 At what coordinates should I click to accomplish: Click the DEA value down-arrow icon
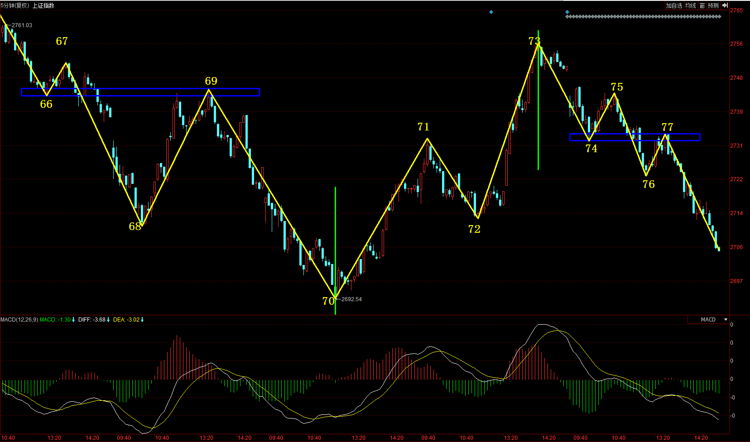click(142, 320)
